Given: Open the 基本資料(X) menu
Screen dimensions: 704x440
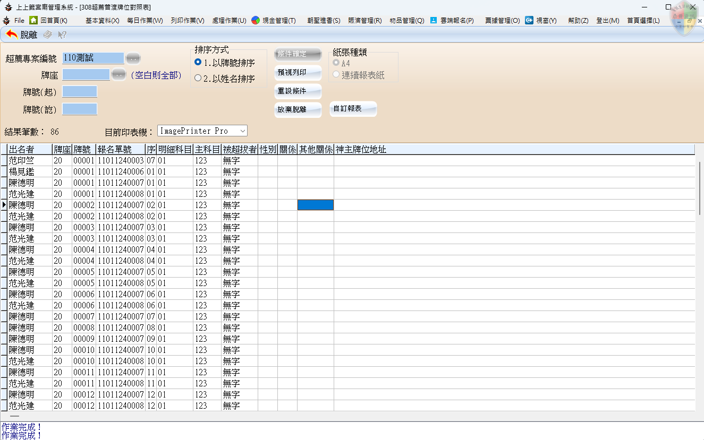Looking at the screenshot, I should point(102,21).
